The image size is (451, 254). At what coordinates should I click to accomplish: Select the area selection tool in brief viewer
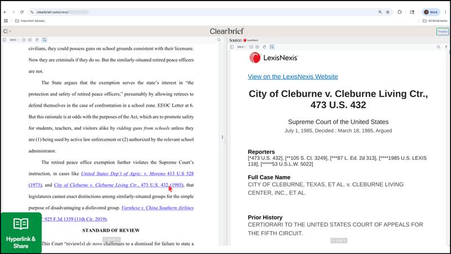45,40
